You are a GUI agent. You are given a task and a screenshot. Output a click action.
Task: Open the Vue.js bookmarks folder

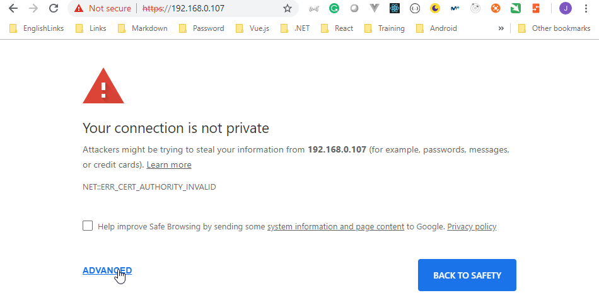[x=252, y=28]
